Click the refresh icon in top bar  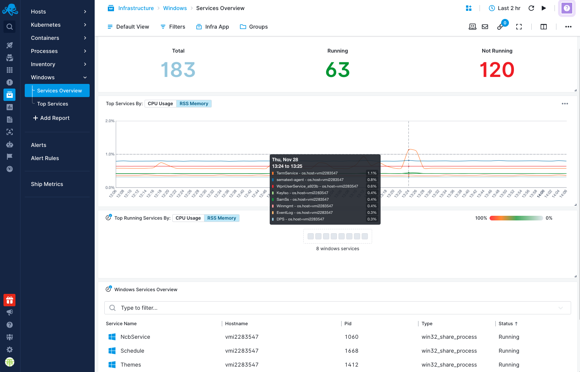[x=531, y=8]
